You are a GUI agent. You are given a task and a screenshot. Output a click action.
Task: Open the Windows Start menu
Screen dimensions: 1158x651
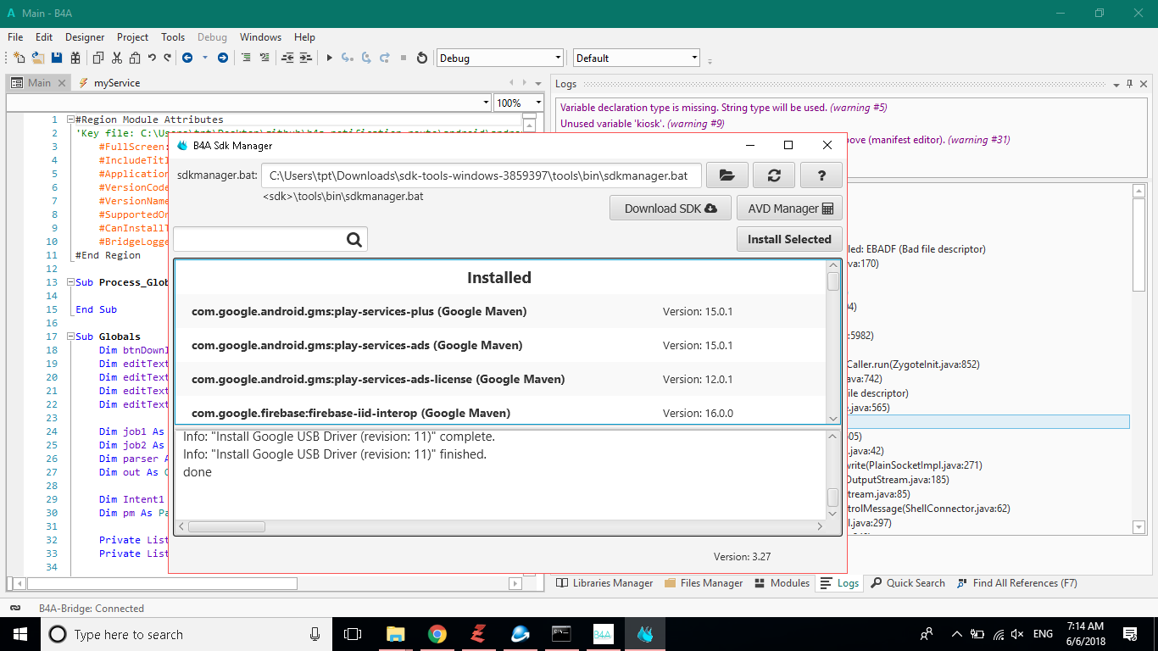[x=20, y=634]
